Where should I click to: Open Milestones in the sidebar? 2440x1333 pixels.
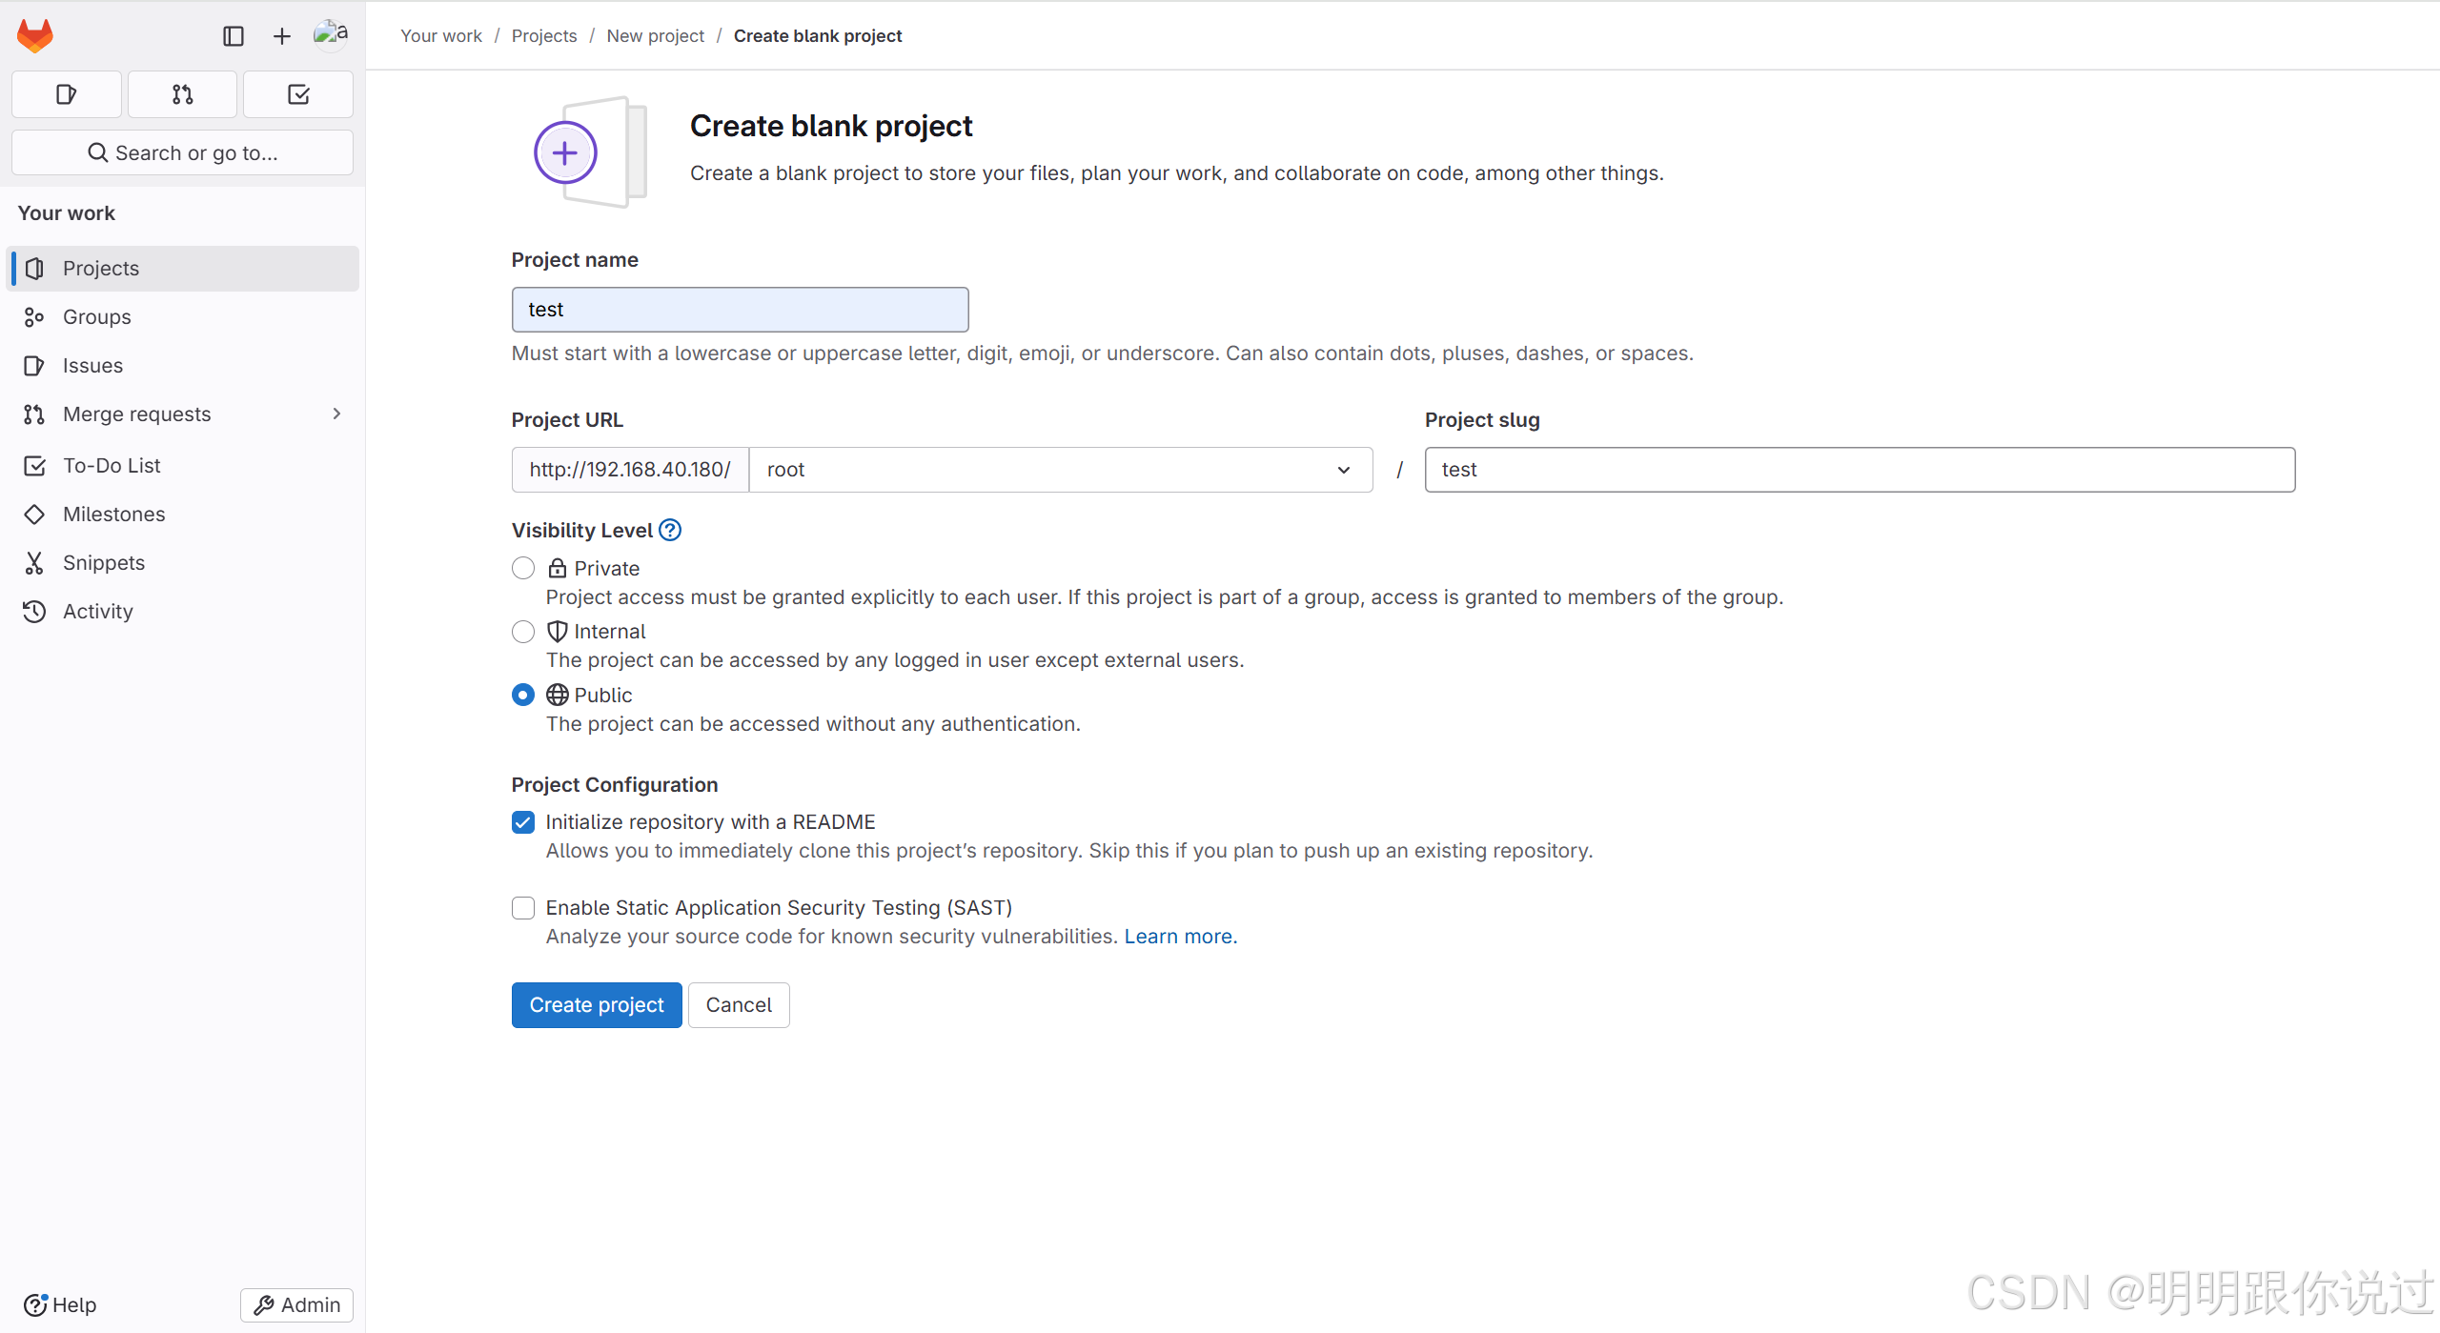click(182, 515)
